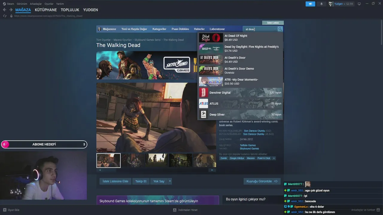This screenshot has height=215, width=383.
Task: Select the At Dead Of Night search result
Action: (240, 38)
